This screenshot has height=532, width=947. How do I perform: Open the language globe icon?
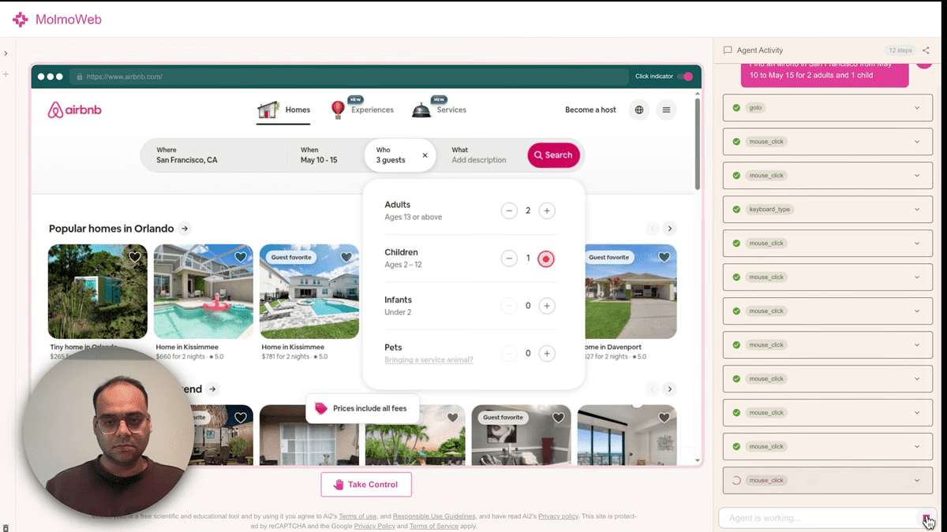pyautogui.click(x=639, y=110)
